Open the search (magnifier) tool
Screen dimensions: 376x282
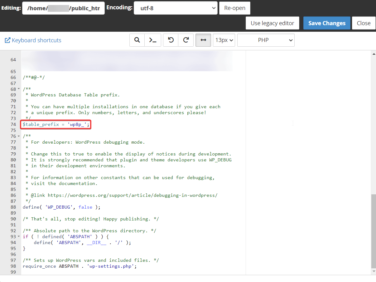click(x=137, y=40)
